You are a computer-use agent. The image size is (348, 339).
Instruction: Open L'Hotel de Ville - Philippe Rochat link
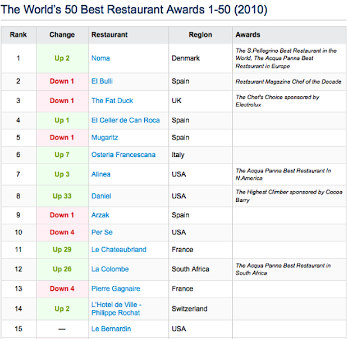(x=117, y=309)
